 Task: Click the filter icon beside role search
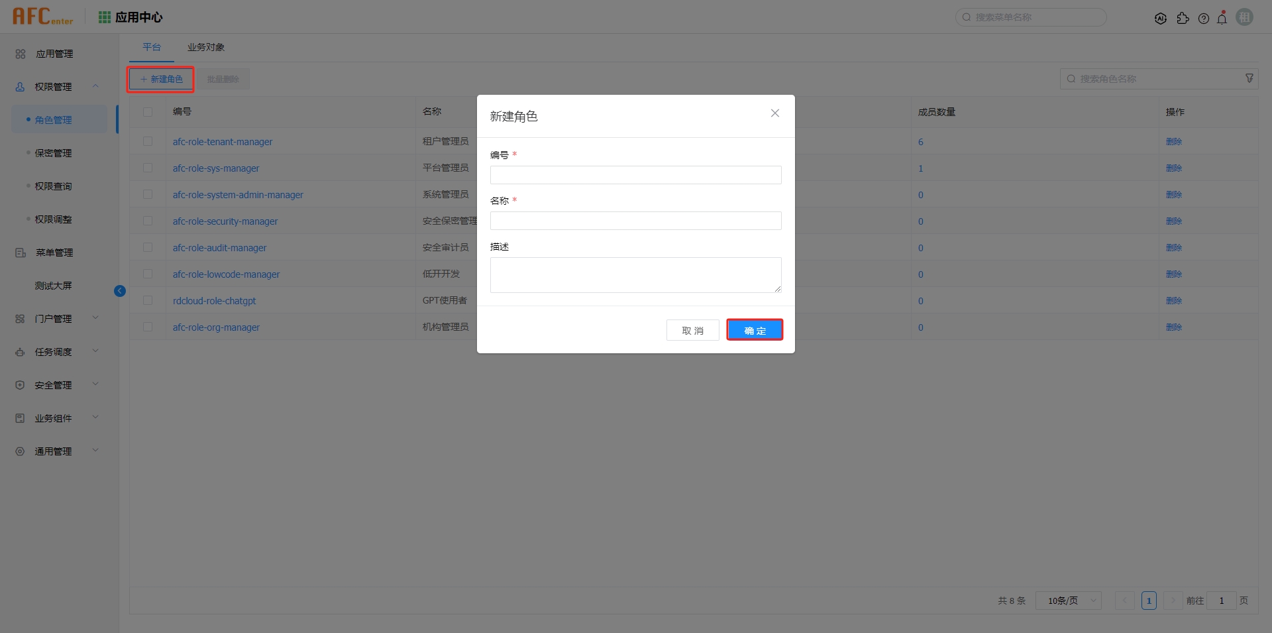[1250, 78]
